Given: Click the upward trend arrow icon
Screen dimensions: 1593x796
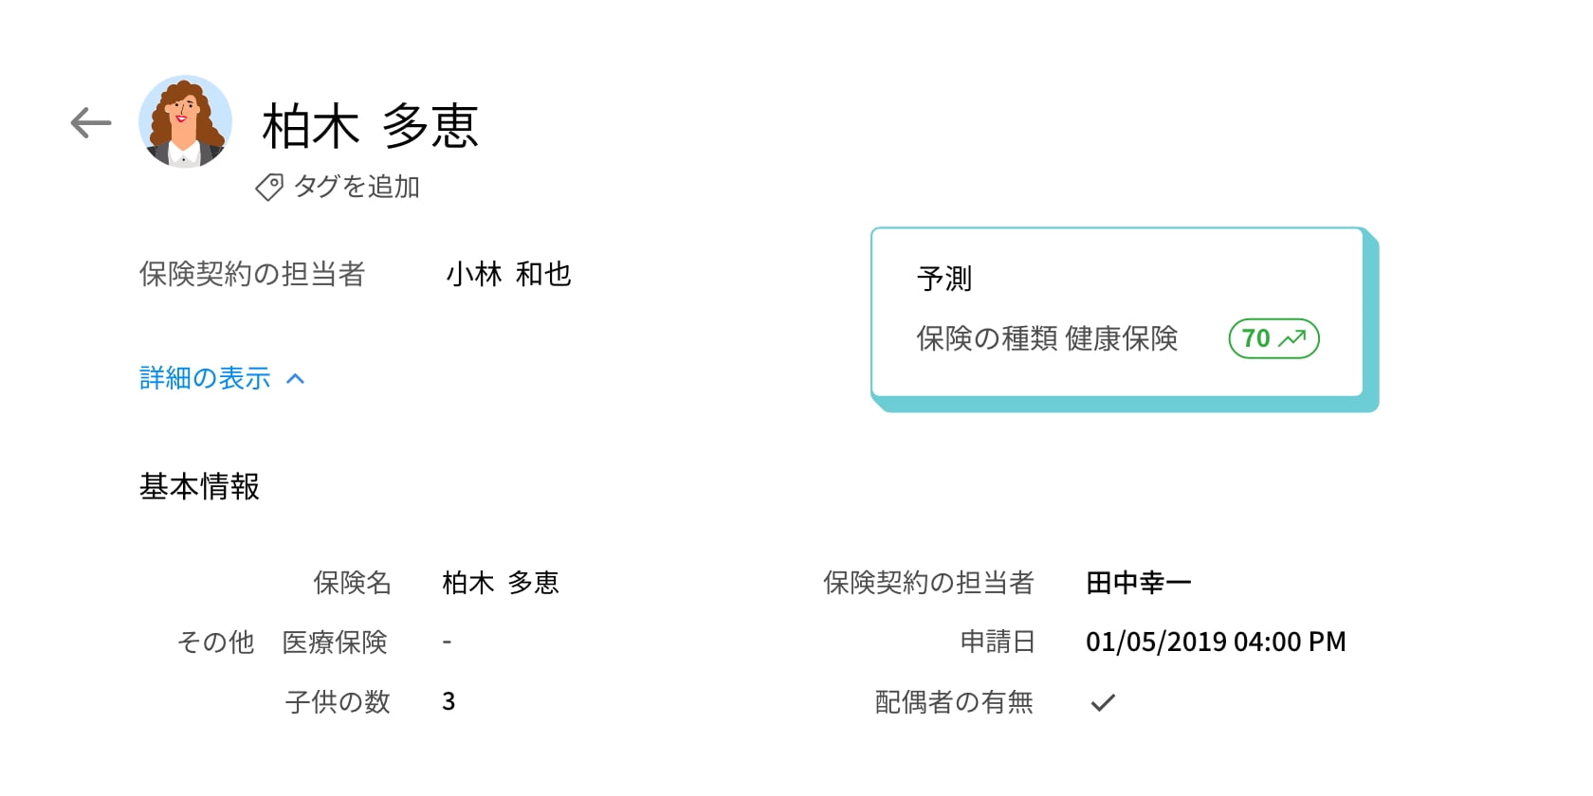Looking at the screenshot, I should click(x=1292, y=338).
